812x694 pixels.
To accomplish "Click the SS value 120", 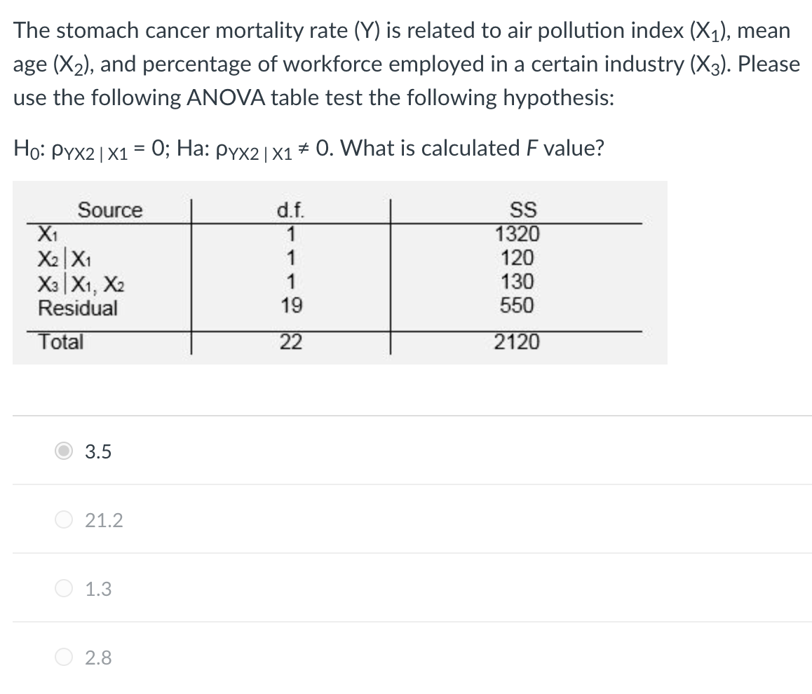I will pyautogui.click(x=517, y=258).
